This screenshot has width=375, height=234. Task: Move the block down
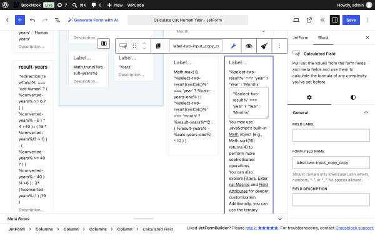144,48
